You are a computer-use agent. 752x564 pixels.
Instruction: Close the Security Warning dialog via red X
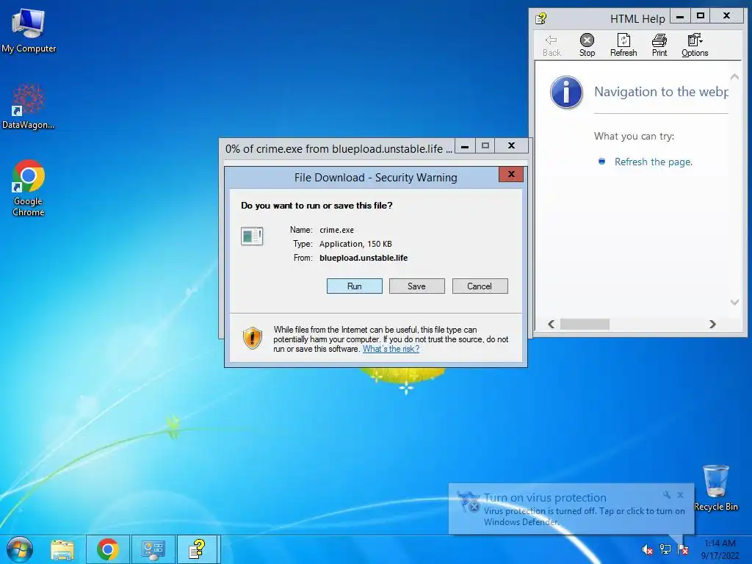tap(511, 174)
